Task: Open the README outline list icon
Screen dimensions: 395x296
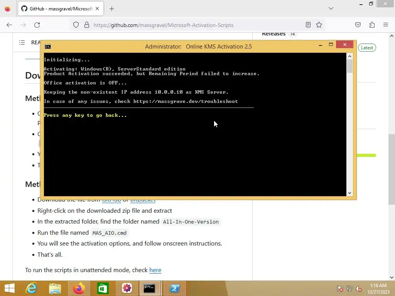Action: pyautogui.click(x=22, y=42)
